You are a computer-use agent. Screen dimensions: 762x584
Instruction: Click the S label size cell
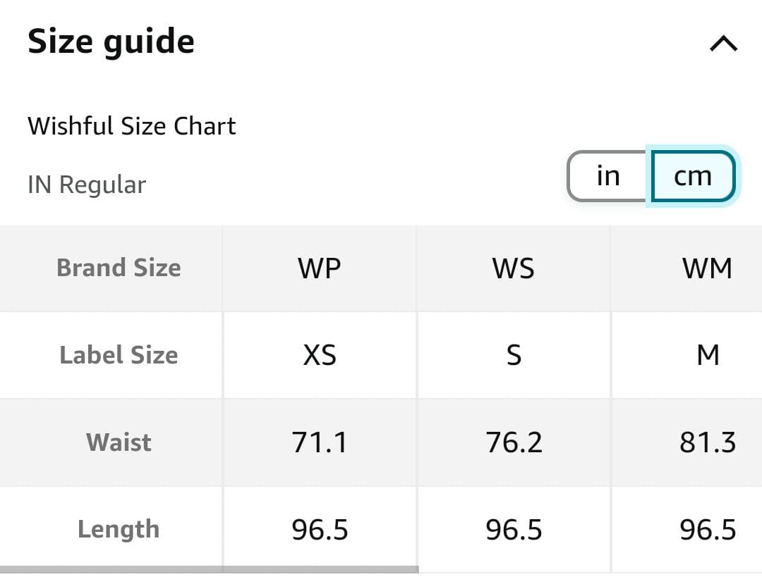tap(514, 356)
